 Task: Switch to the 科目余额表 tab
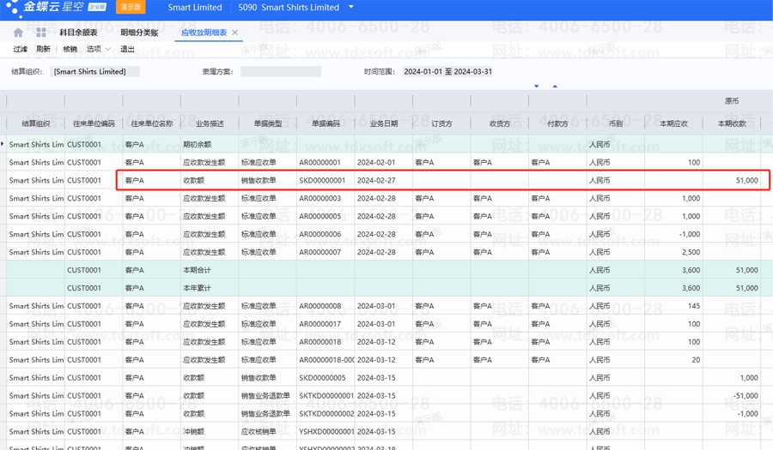(78, 33)
